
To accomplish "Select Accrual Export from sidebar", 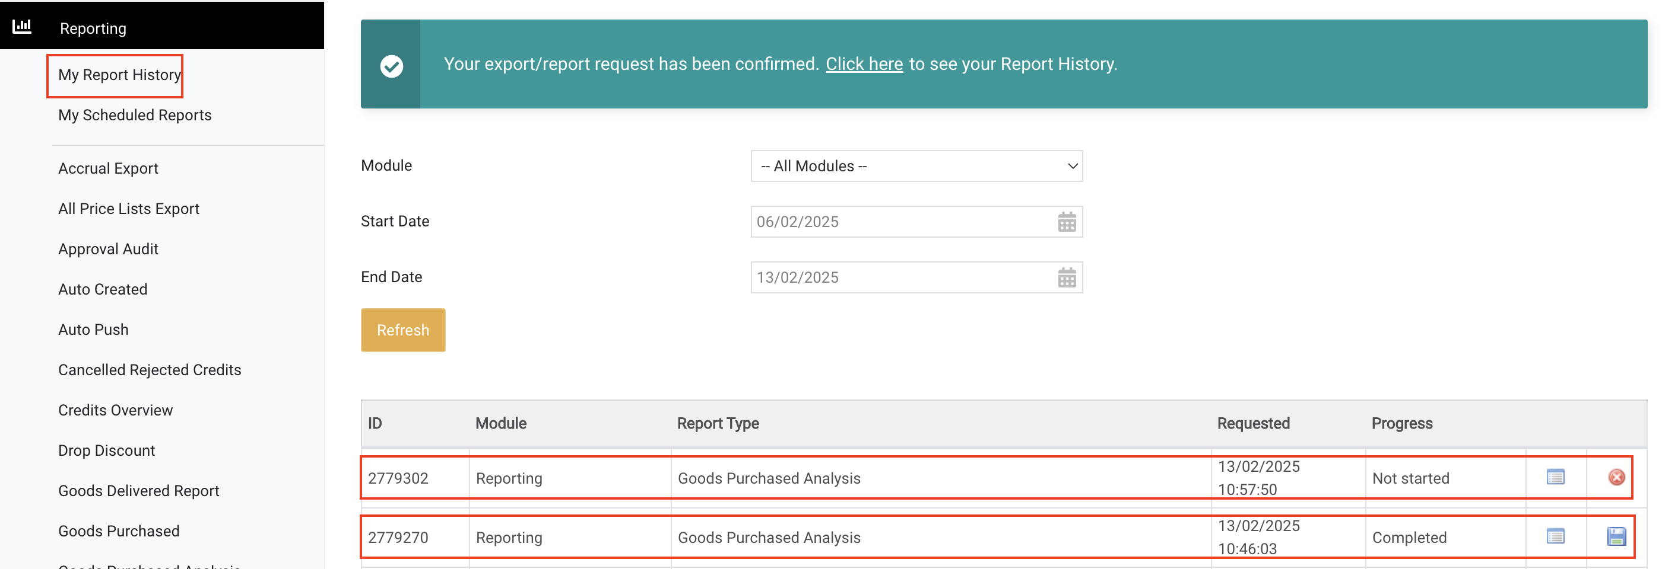I will (108, 169).
